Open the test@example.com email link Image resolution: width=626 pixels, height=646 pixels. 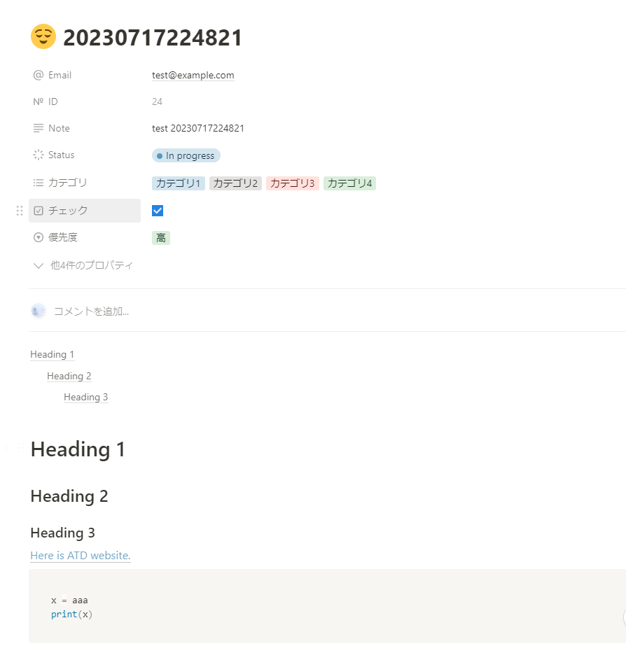tap(193, 75)
